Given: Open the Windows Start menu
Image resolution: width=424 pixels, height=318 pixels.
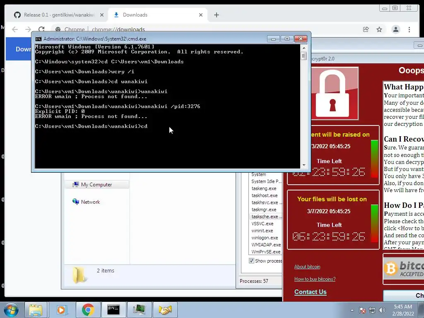Looking at the screenshot, I should coord(11,310).
